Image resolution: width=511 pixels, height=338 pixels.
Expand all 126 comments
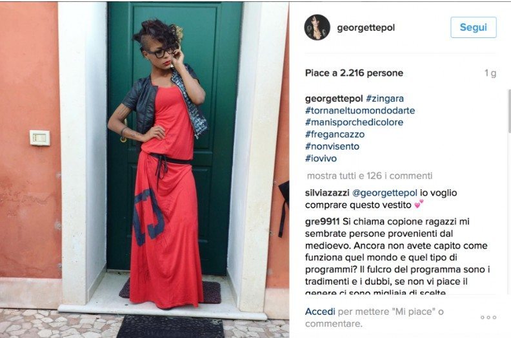coord(370,176)
